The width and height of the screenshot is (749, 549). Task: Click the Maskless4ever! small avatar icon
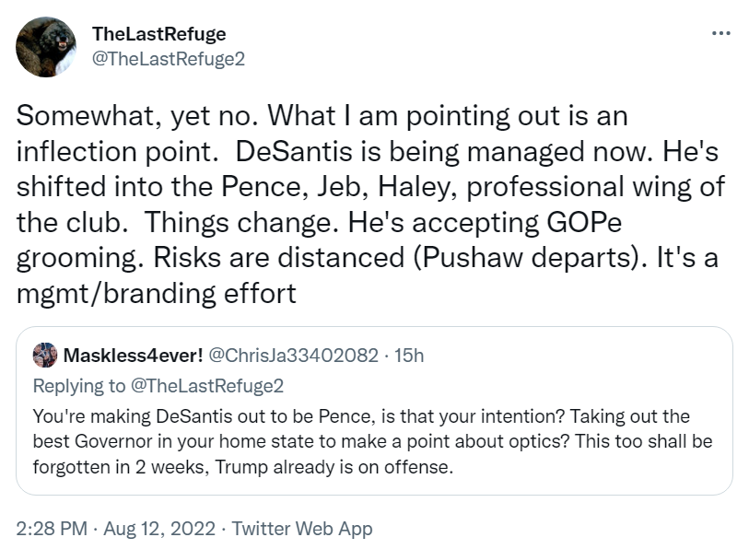[44, 356]
